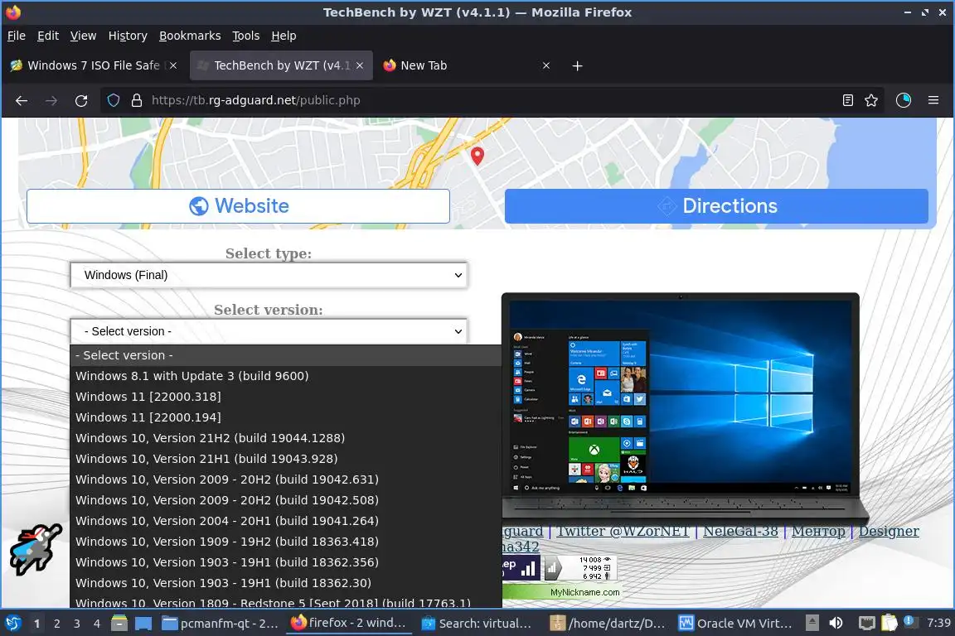Open the Designer link

[889, 532]
